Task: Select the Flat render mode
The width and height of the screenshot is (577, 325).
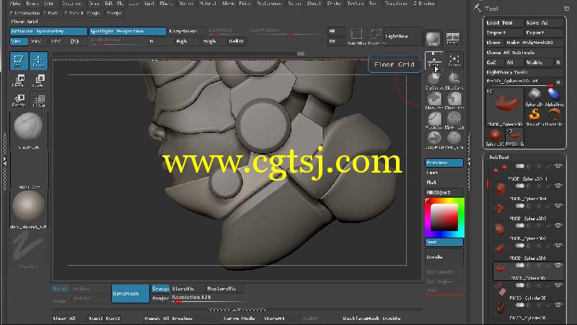Action: tap(444, 183)
